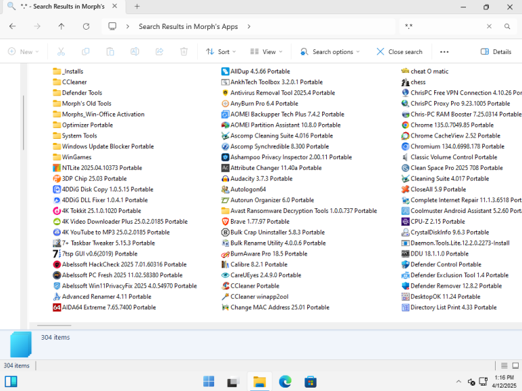The height and width of the screenshot is (391, 522).
Task: Show hidden tray icons chevron
Action: 459,382
